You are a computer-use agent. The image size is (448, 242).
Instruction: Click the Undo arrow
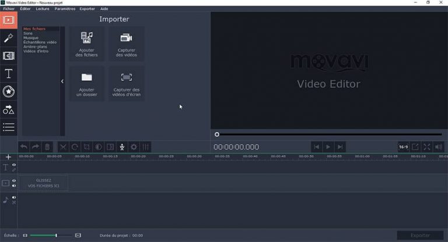click(24, 147)
